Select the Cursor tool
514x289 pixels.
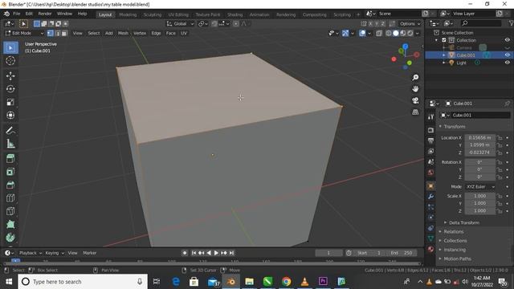[10, 61]
